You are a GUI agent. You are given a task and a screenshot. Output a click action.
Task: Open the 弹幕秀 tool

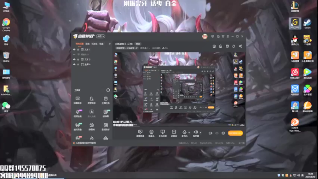(91, 126)
